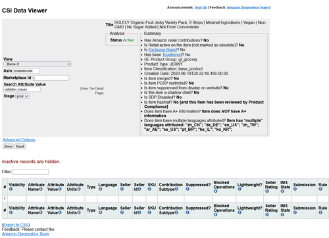This screenshot has width=329, height=238.
Task: Click Attribute Units info icon in upper header row
Action: (x=79, y=189)
